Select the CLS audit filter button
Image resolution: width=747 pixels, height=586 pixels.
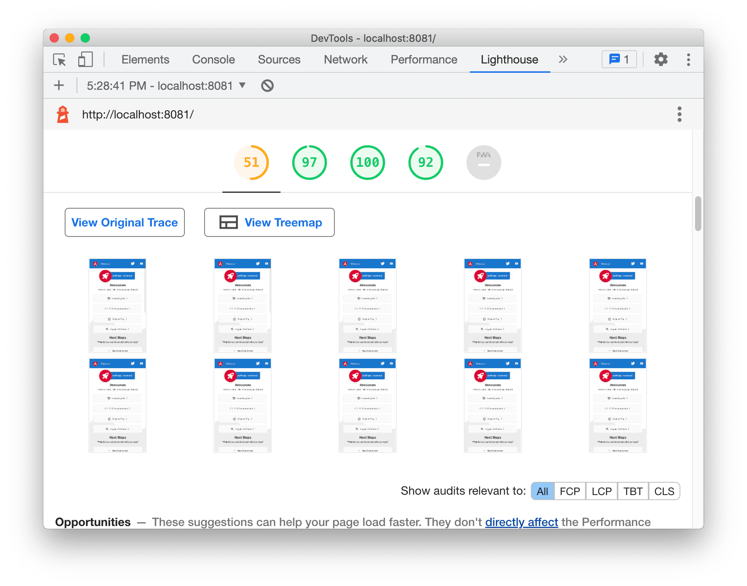pos(664,491)
